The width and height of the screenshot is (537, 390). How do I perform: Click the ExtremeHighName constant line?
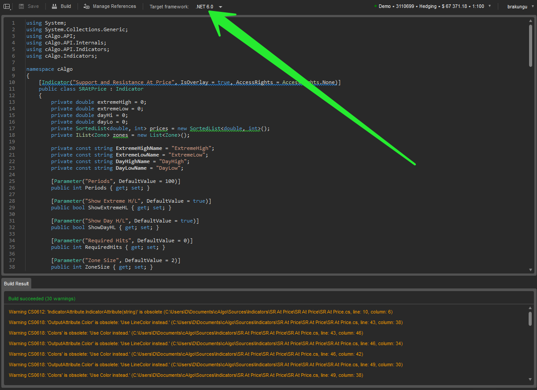tap(133, 148)
